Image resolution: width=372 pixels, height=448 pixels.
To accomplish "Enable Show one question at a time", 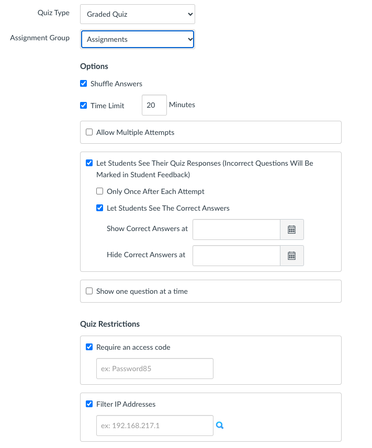I will coord(89,291).
